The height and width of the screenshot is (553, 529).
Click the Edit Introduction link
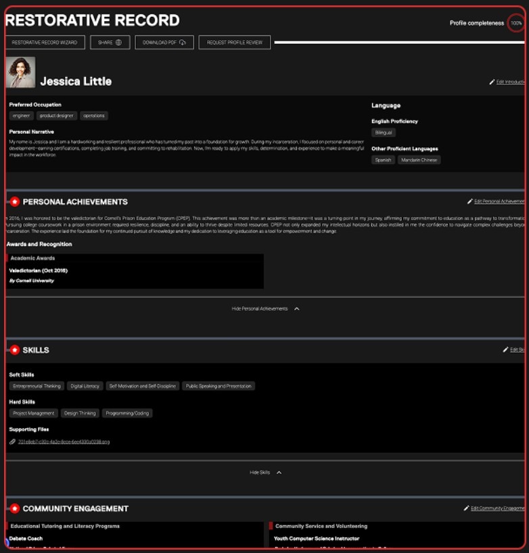(x=510, y=82)
